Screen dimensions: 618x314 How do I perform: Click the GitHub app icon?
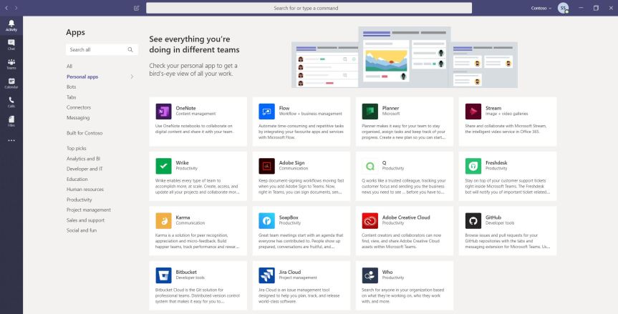coord(473,220)
